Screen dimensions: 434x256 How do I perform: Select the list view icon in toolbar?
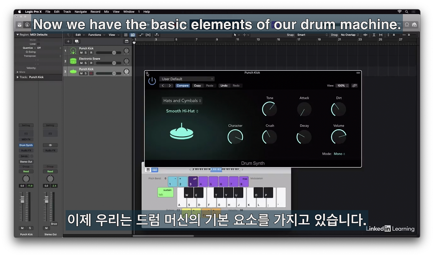point(133,35)
